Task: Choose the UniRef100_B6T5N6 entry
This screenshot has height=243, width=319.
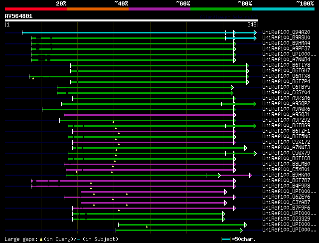Action: coord(286,137)
